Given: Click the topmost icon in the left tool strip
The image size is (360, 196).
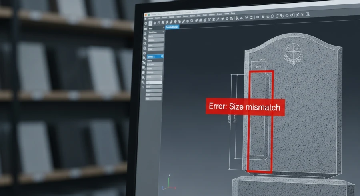Looking at the screenshot, I should [x=144, y=23].
